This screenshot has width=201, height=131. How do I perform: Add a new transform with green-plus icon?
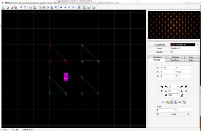(7, 7)
